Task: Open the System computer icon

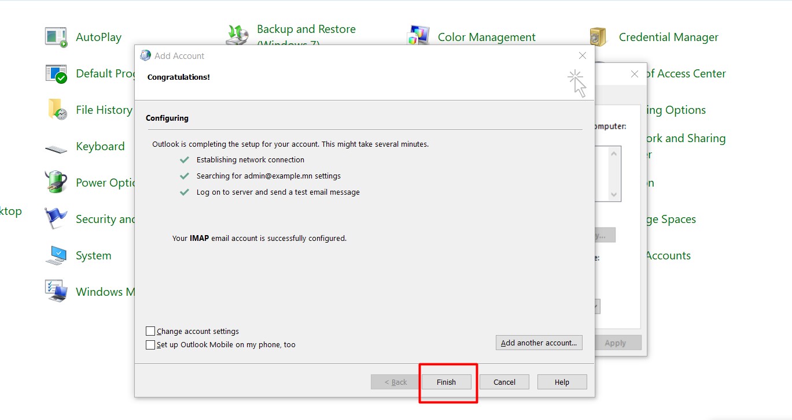Action: tap(56, 255)
